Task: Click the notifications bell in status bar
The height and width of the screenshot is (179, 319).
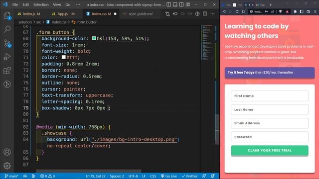Action: [213, 176]
